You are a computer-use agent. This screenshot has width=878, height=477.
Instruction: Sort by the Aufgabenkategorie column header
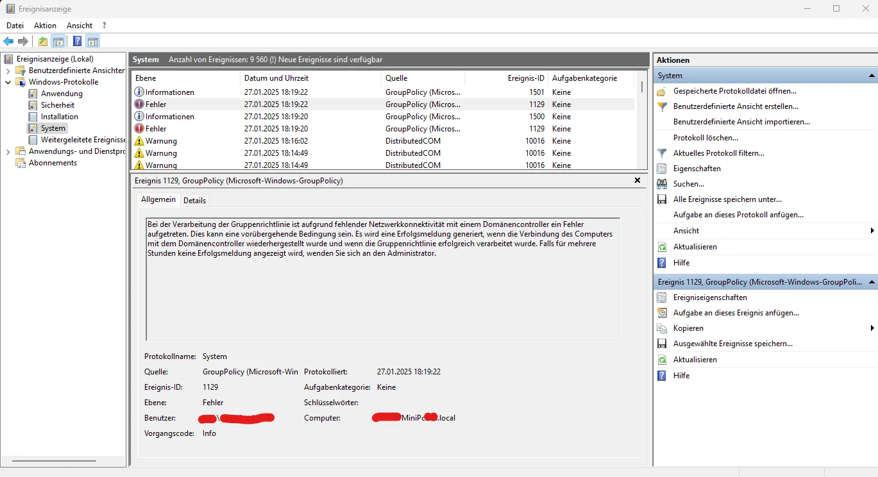click(591, 78)
